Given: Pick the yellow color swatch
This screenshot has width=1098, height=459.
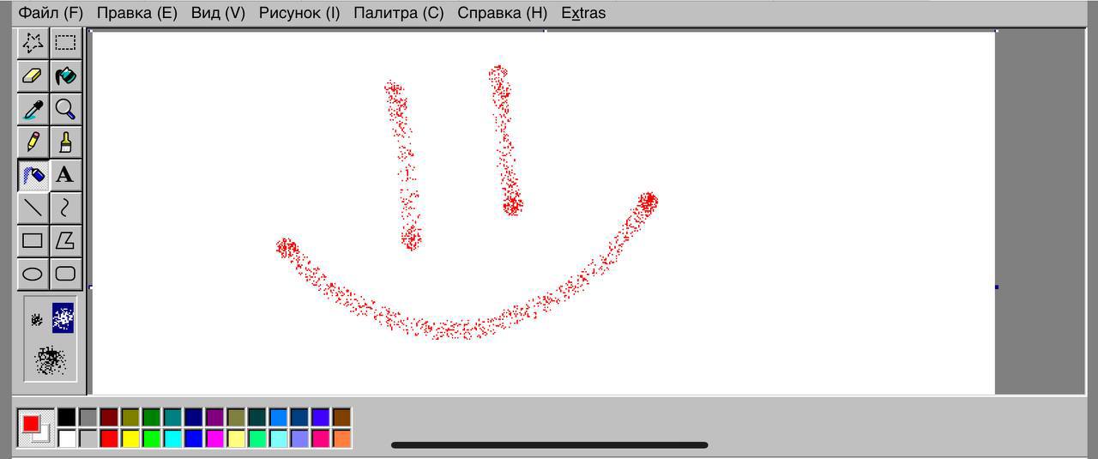Looking at the screenshot, I should pyautogui.click(x=130, y=438).
